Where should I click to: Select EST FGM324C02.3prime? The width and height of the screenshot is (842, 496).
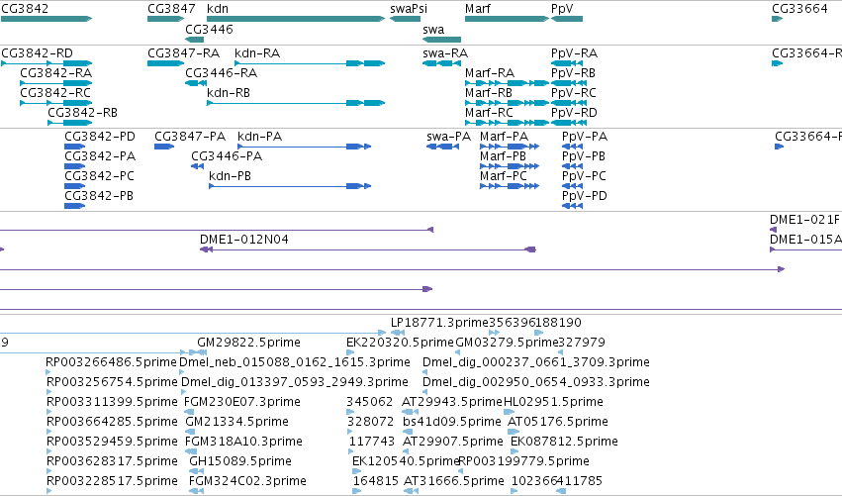click(247, 481)
